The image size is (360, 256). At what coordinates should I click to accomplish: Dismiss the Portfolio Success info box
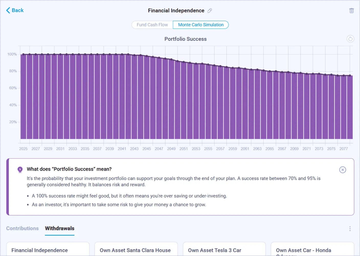pos(343,170)
